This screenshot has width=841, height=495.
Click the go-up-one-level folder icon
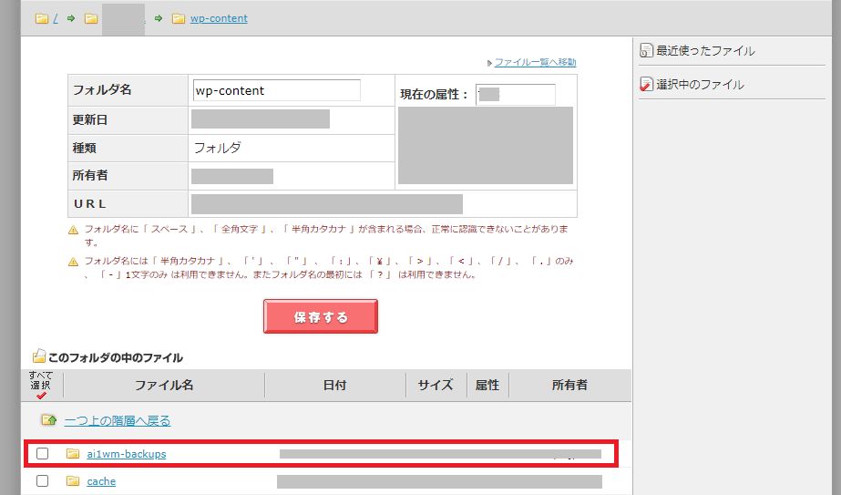48,420
